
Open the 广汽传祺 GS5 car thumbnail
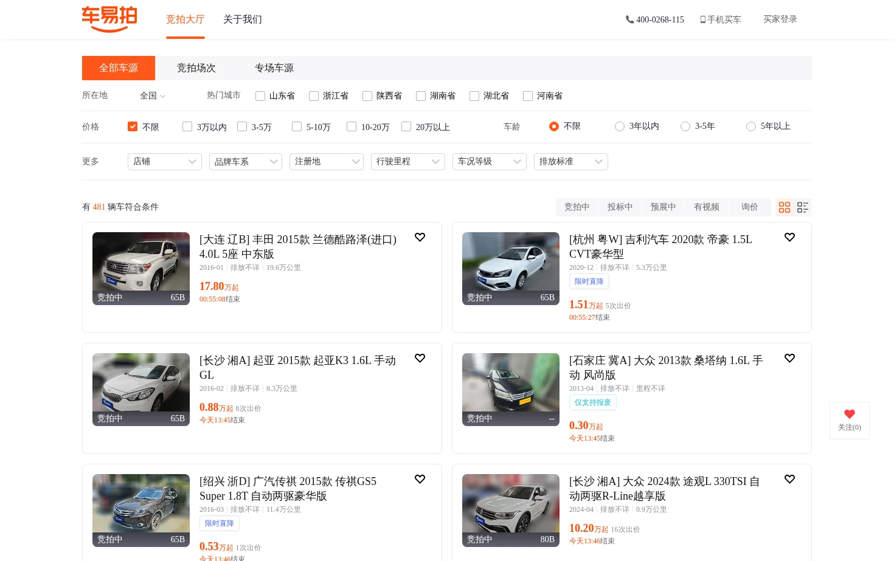141,511
